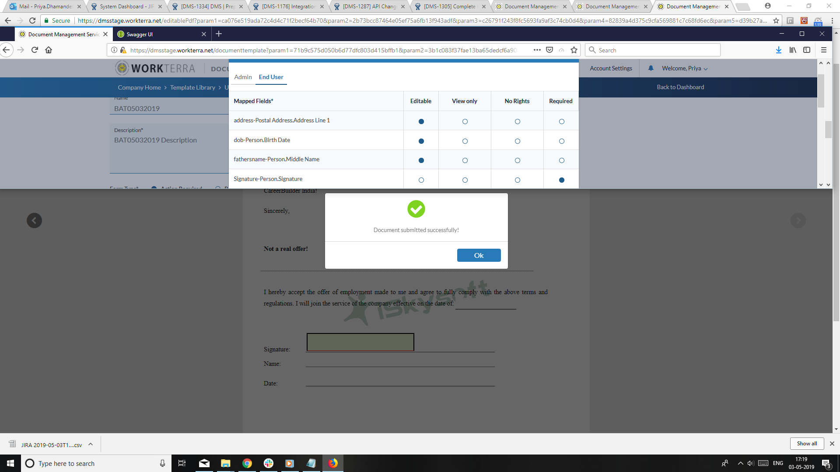840x472 pixels.
Task: Go to previous document with left arrow
Action: [34, 220]
